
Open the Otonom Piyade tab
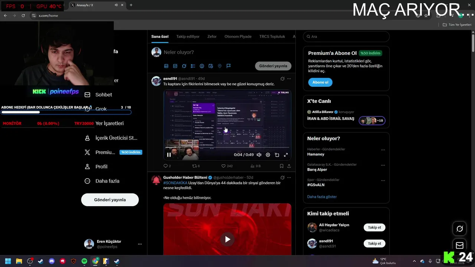[238, 36]
